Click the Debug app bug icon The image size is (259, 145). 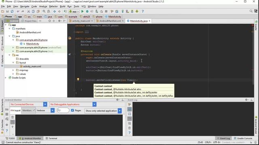pos(87,11)
